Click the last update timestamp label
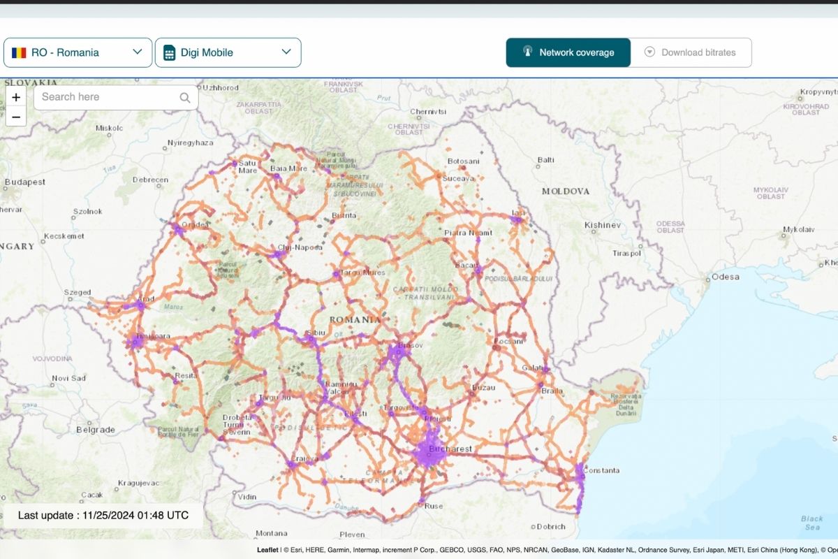The height and width of the screenshot is (559, 838). 103,515
